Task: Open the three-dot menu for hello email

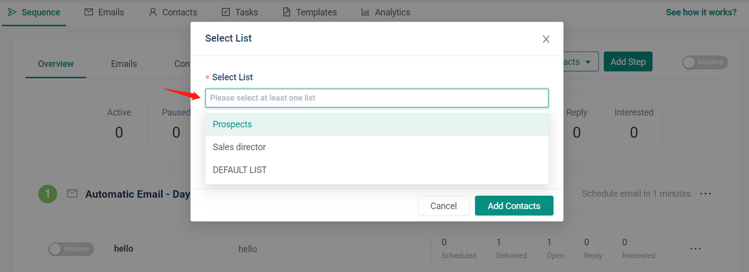Action: click(695, 249)
